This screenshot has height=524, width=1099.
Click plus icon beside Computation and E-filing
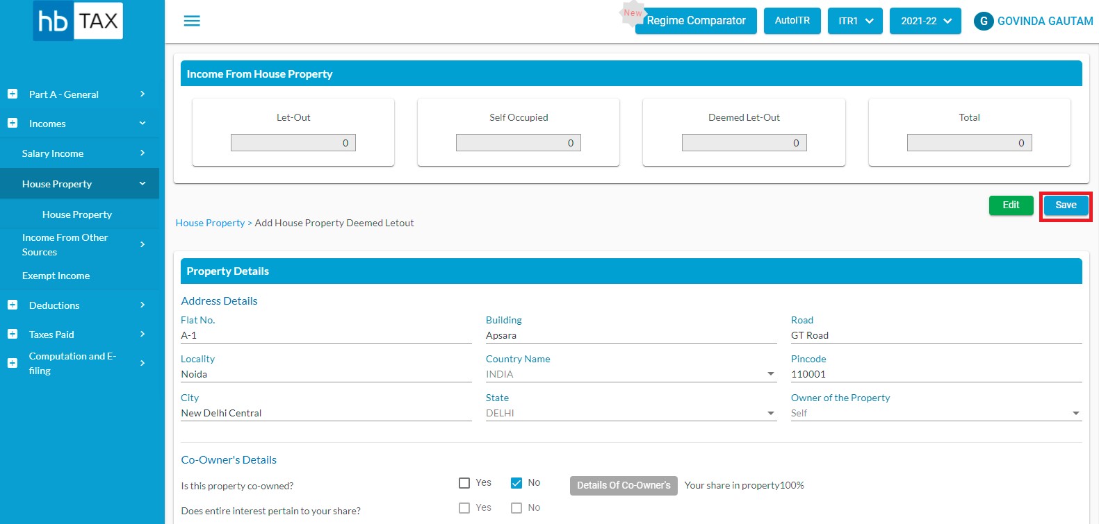pyautogui.click(x=13, y=363)
